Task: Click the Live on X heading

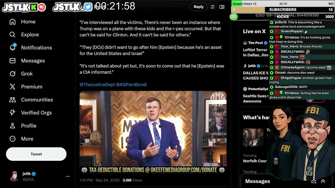Action: [254, 31]
